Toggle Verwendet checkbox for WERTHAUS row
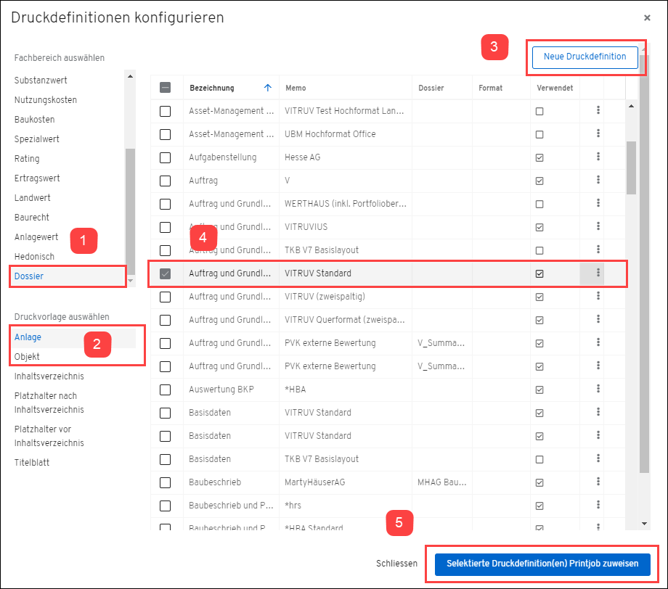The image size is (668, 589). tap(539, 204)
